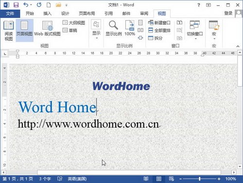Click 第1页，共1页 page indicator
243x183 pixels.
pos(18,179)
